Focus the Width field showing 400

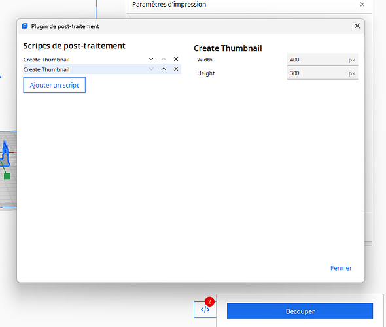point(323,60)
